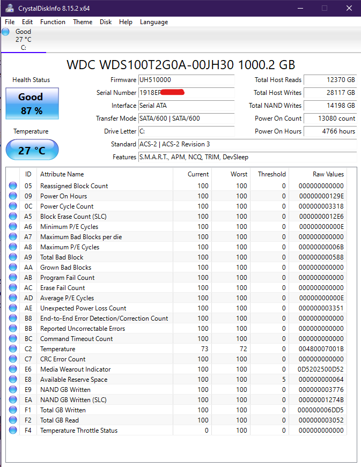The height and width of the screenshot is (467, 361).
Task: Click status orb for Erase Fail Count
Action: click(13, 287)
